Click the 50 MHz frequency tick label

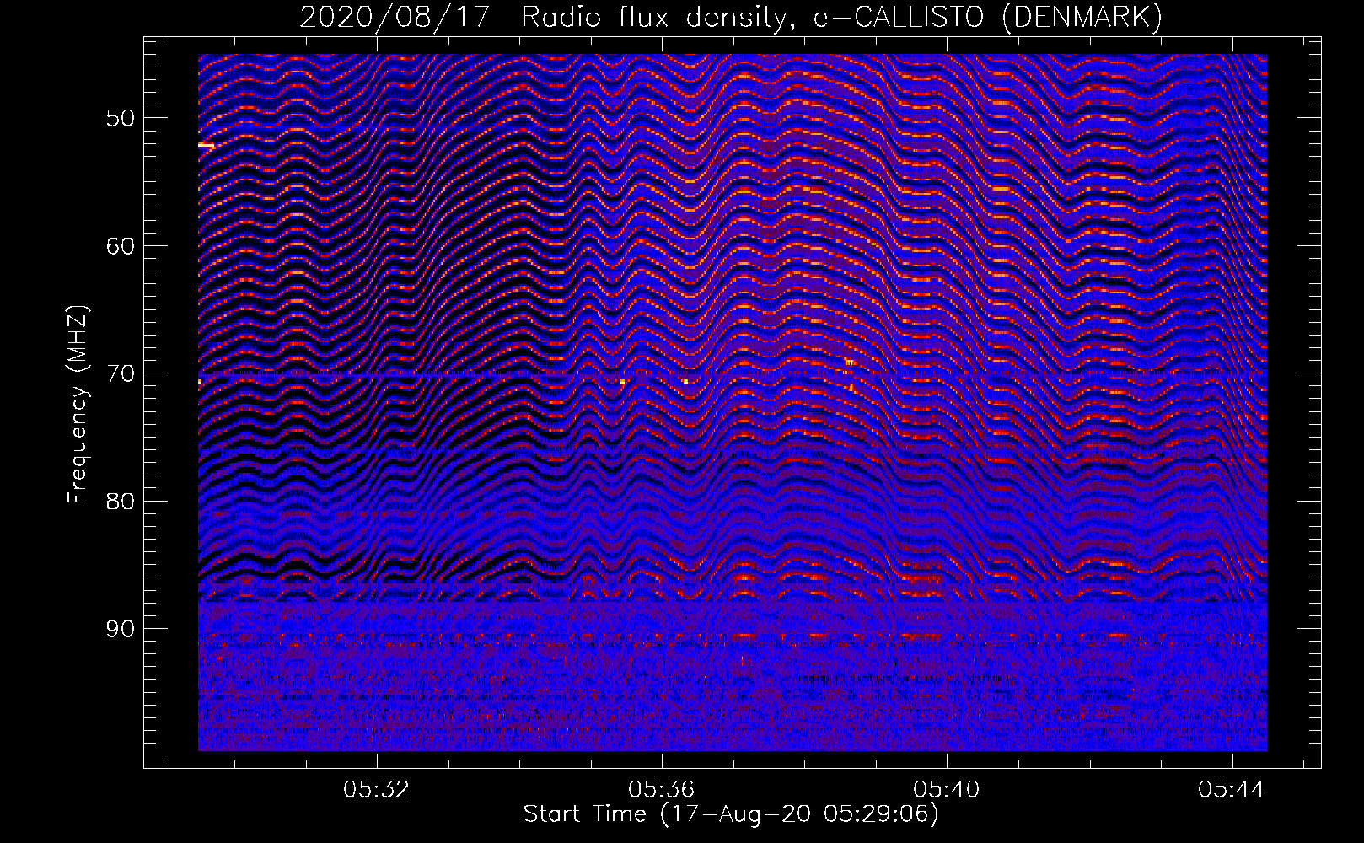121,117
